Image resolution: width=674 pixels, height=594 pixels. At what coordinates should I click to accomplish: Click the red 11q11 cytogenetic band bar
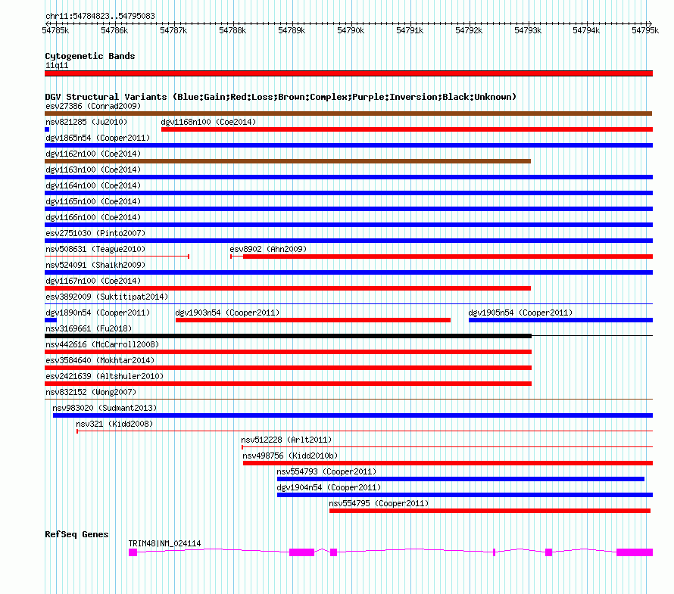348,73
